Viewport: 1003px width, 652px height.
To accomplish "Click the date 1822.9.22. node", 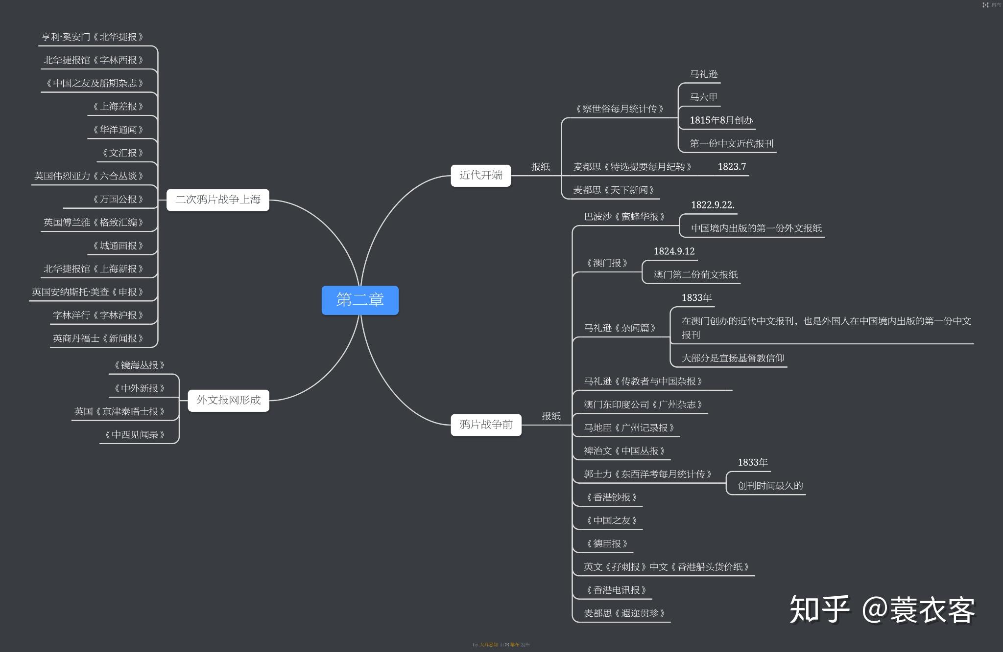I will (x=713, y=205).
